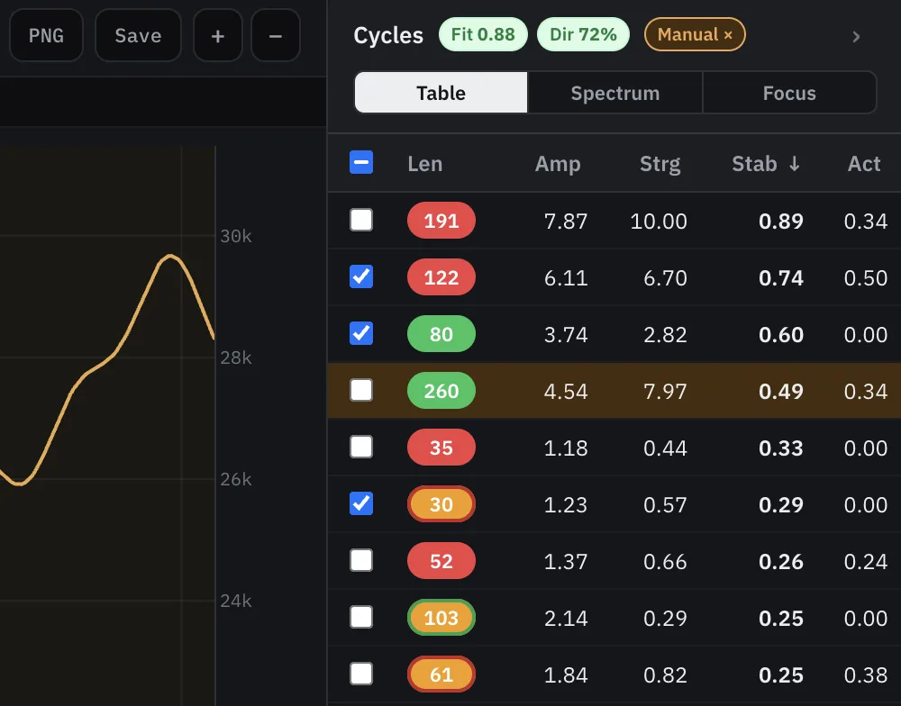Click stability value 0.33

point(781,448)
